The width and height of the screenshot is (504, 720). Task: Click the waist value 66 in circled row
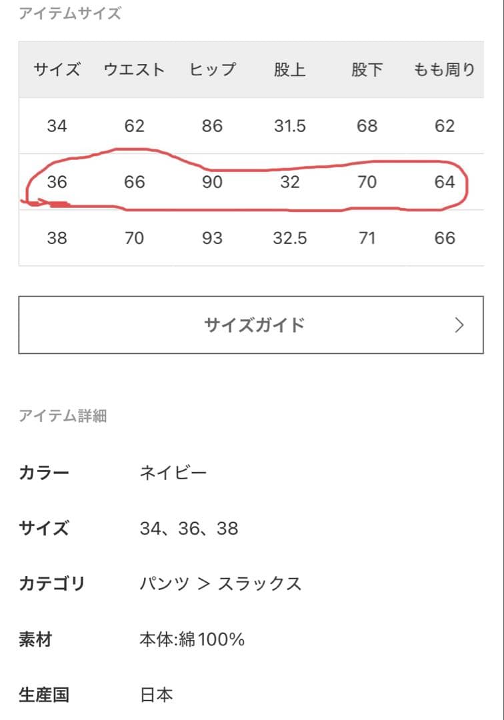click(x=134, y=182)
